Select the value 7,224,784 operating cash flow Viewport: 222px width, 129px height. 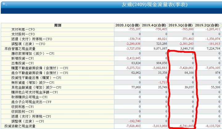[213, 49]
